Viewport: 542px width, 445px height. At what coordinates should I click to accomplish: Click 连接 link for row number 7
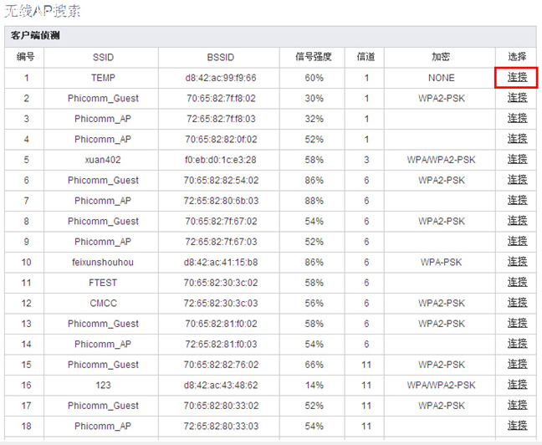tap(517, 201)
